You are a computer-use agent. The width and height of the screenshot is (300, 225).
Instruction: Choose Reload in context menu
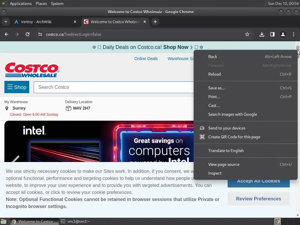[246, 74]
